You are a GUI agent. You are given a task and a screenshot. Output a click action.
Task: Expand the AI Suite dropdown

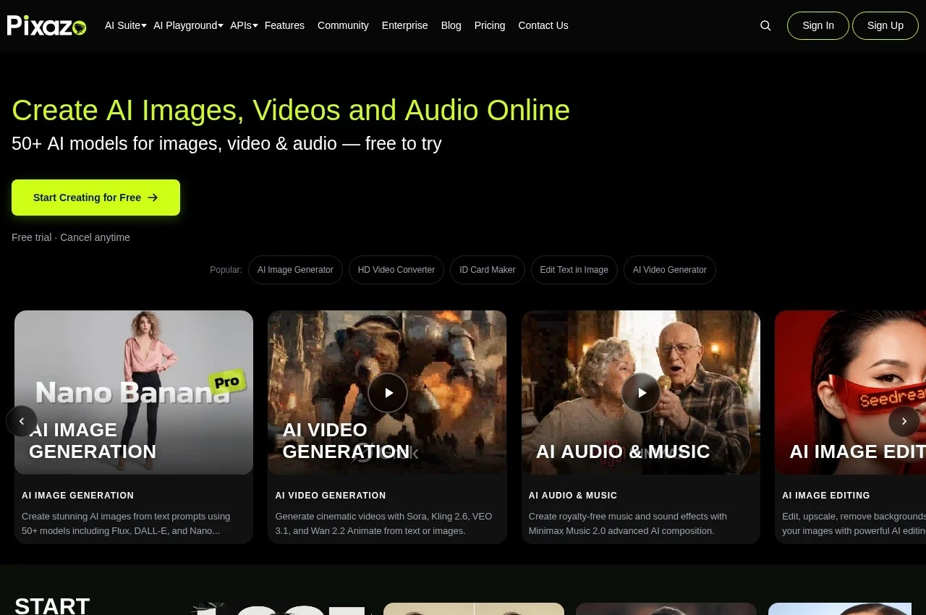click(x=126, y=25)
